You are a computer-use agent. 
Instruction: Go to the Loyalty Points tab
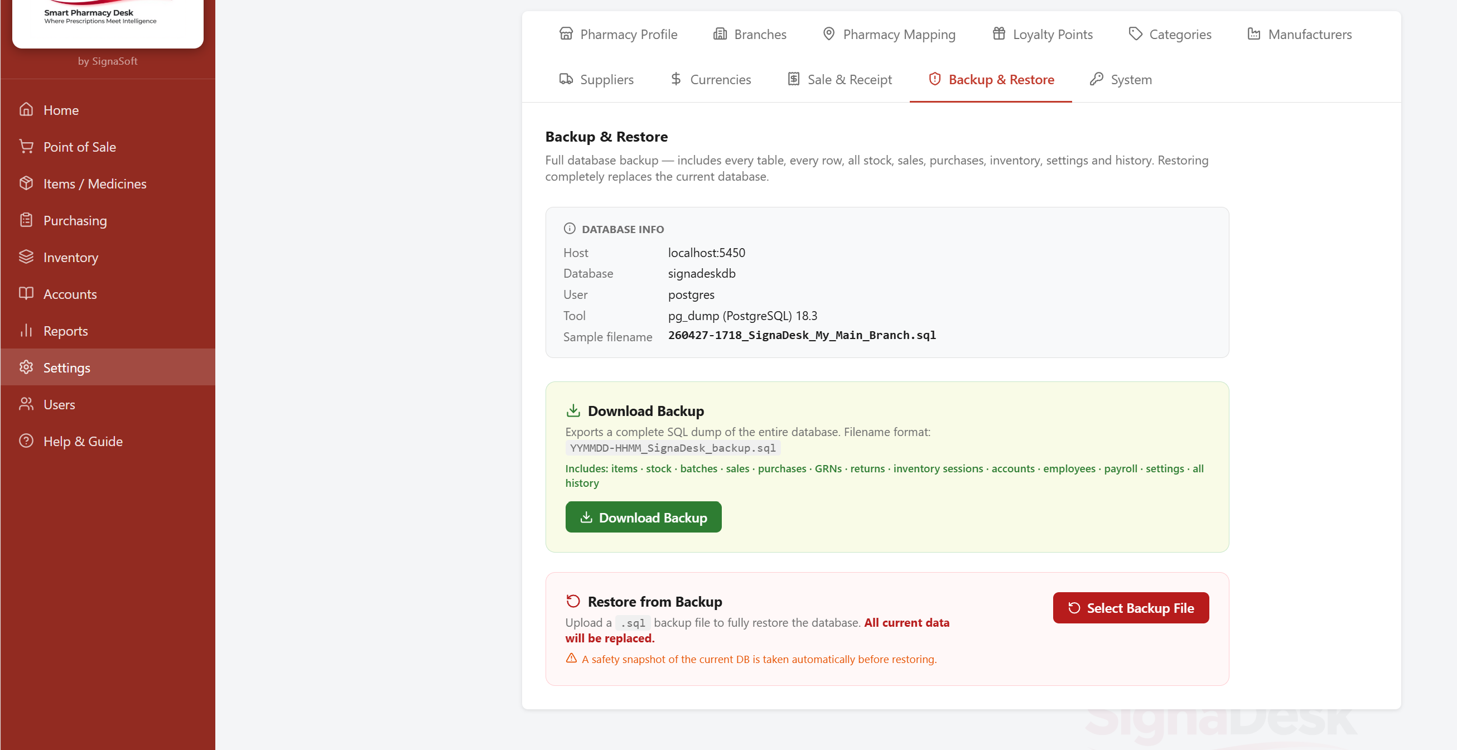(1042, 35)
